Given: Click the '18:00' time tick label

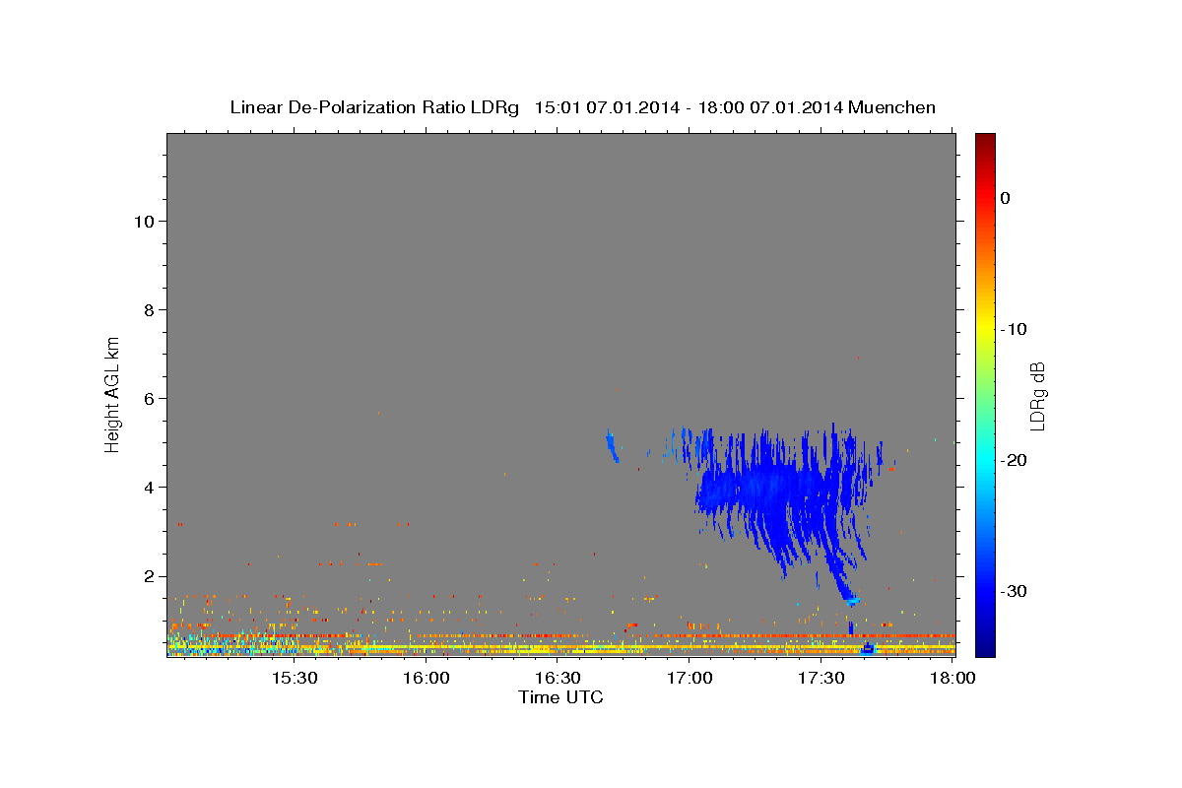Looking at the screenshot, I should coord(952,679).
